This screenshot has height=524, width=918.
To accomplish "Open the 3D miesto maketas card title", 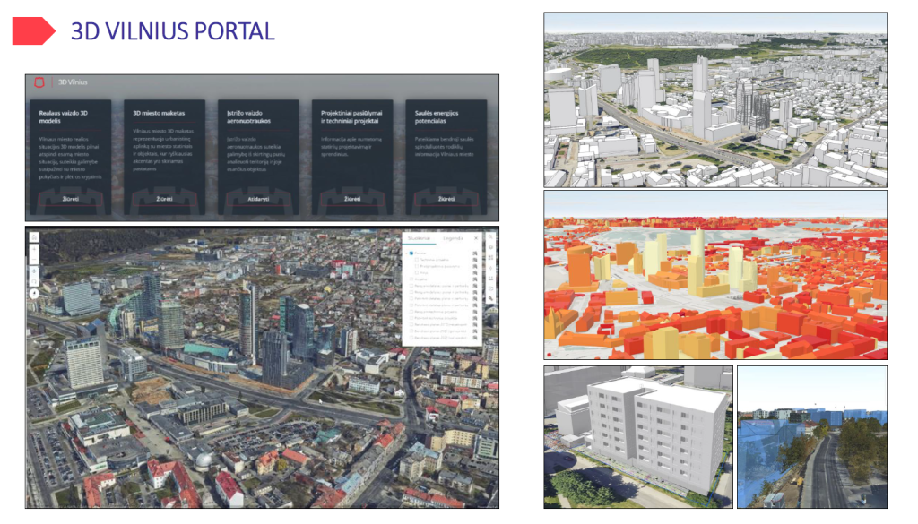I will pos(160,114).
